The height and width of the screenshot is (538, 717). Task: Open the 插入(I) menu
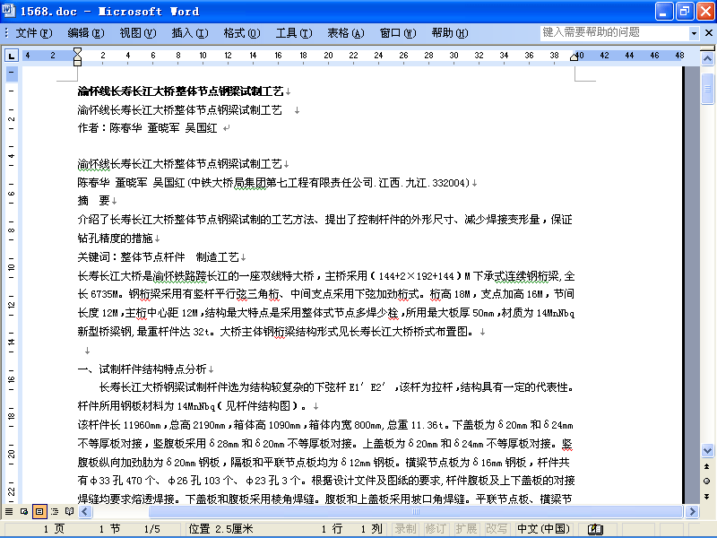point(190,33)
